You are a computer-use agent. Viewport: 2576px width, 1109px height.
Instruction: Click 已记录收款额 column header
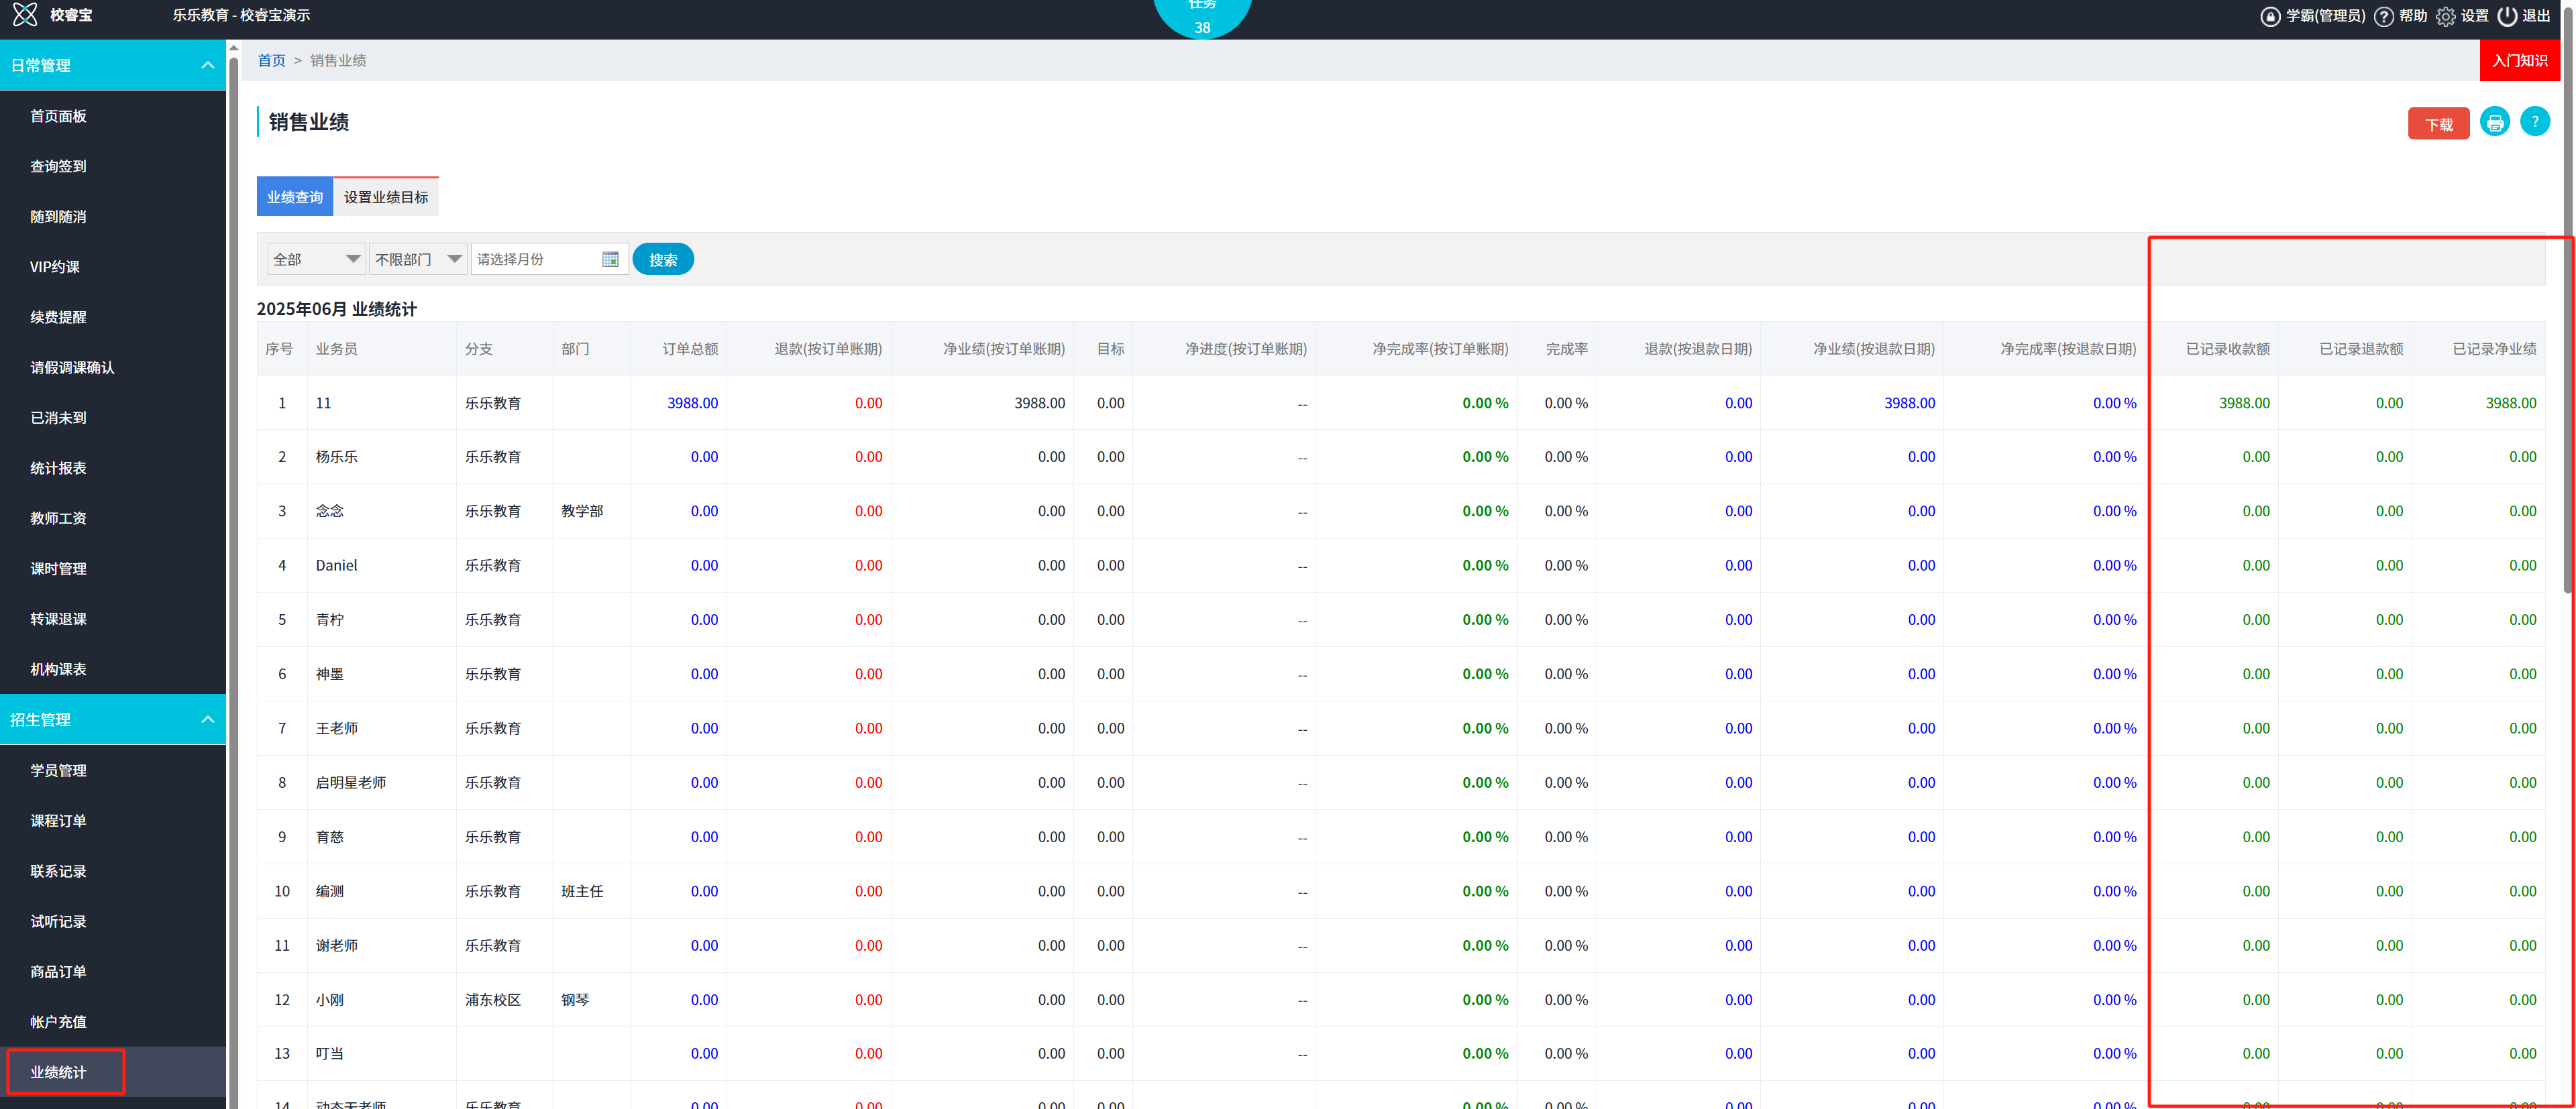pos(2227,349)
